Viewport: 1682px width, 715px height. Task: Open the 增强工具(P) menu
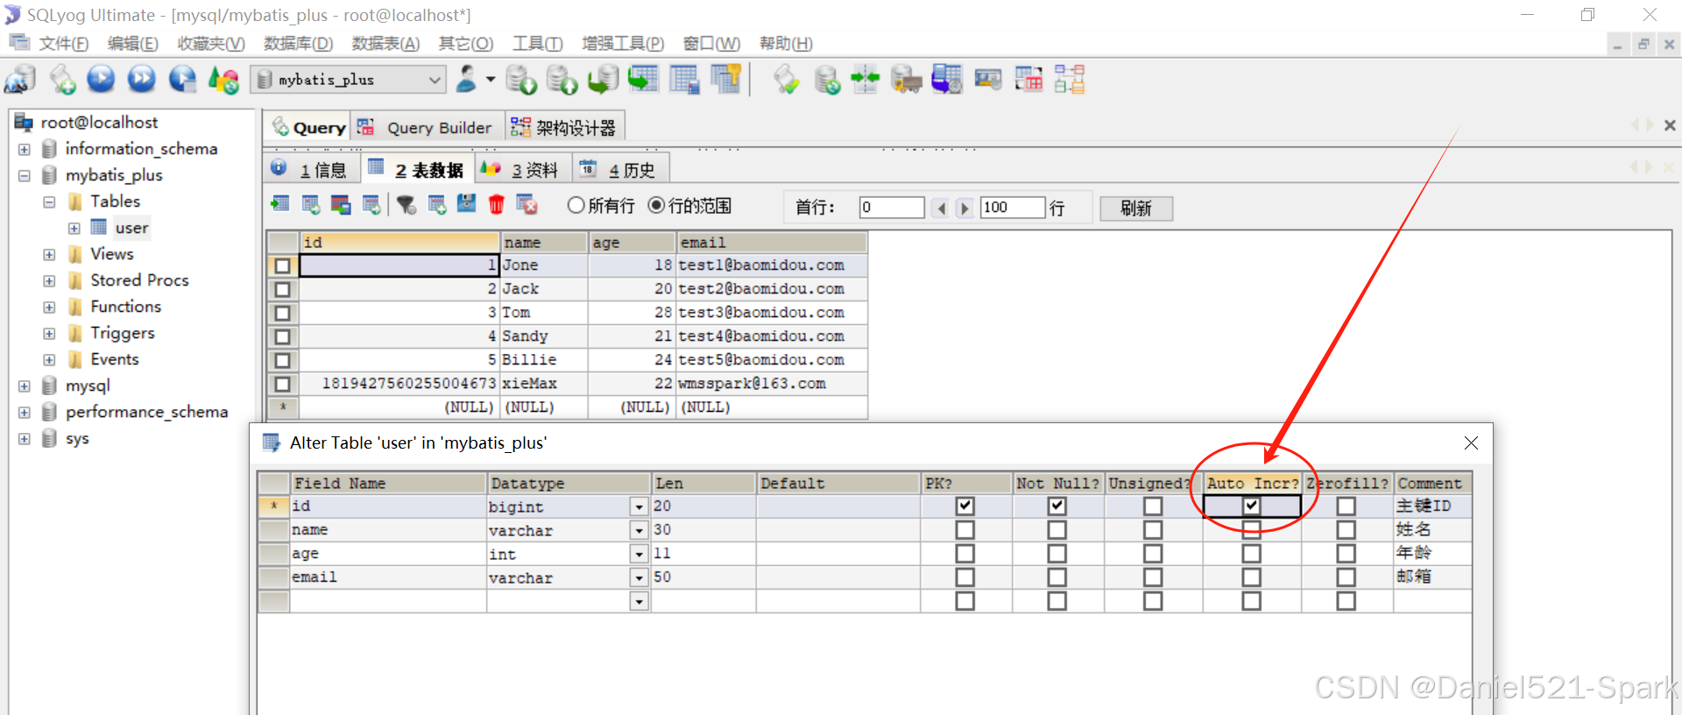tap(623, 44)
